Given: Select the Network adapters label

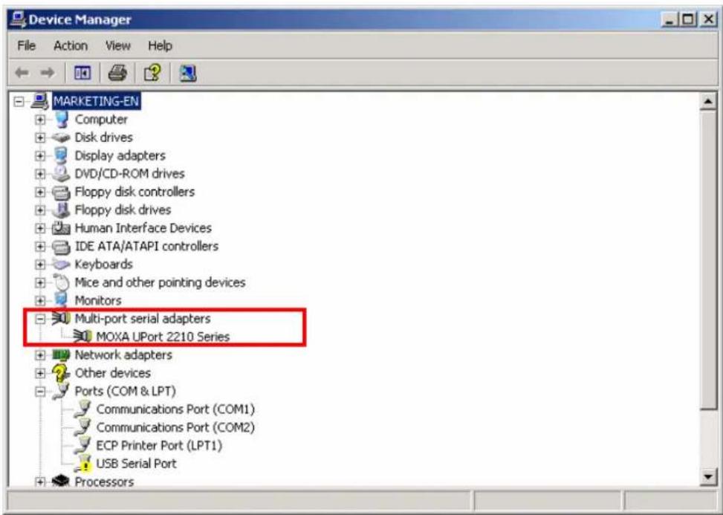Looking at the screenshot, I should [x=123, y=354].
